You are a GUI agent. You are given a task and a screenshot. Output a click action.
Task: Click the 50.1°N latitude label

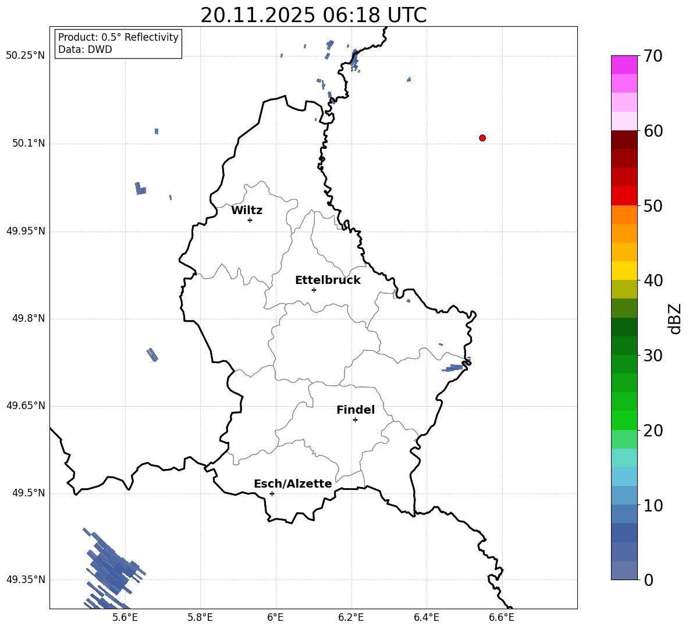(x=29, y=144)
